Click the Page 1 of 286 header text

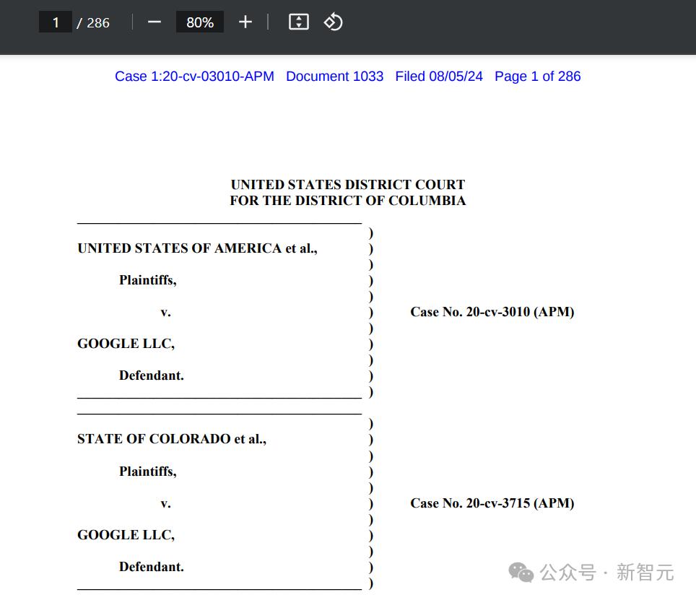tap(538, 77)
